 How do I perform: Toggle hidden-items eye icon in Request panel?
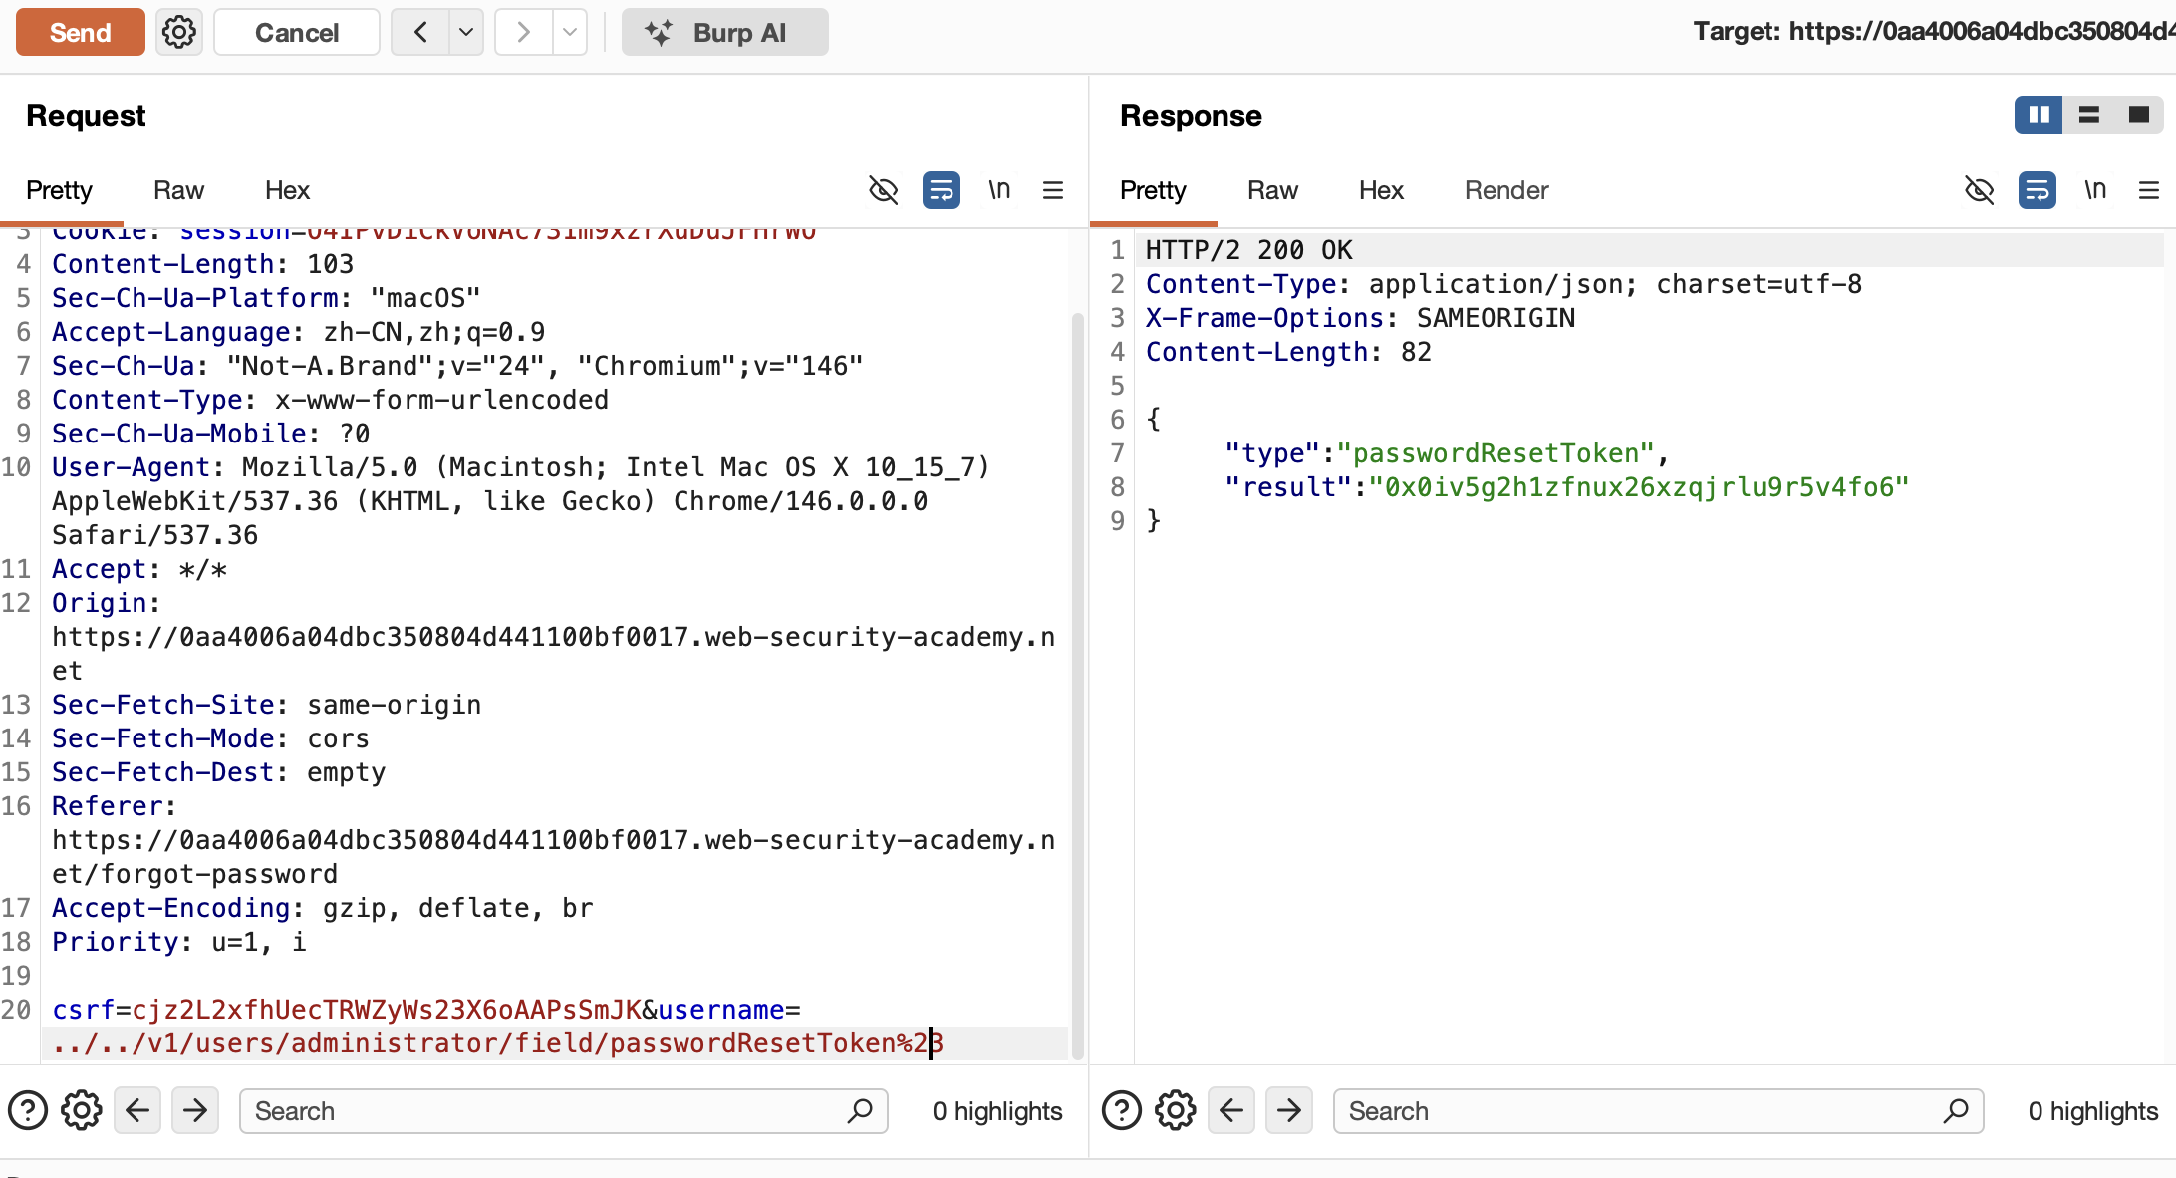[x=883, y=189]
